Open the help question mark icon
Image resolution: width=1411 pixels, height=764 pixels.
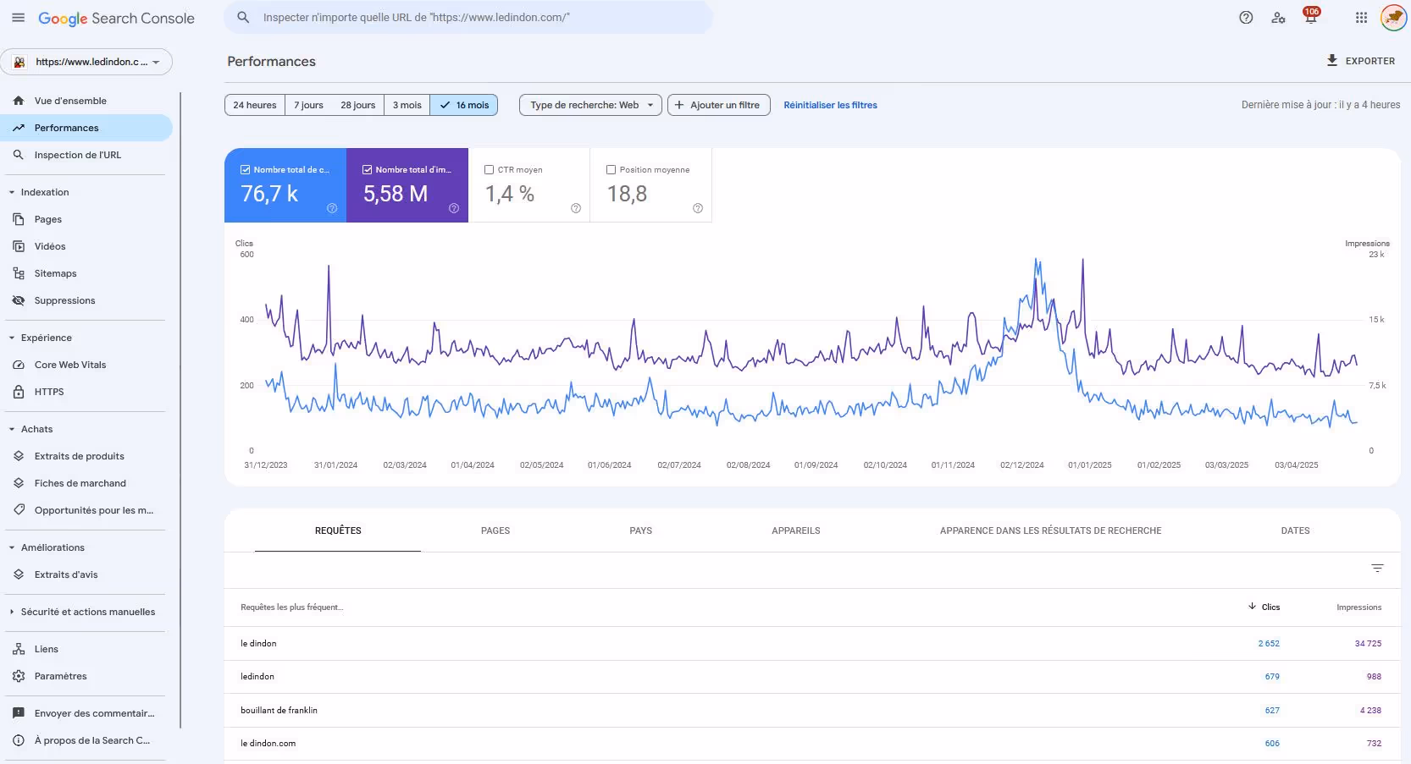pos(1246,18)
